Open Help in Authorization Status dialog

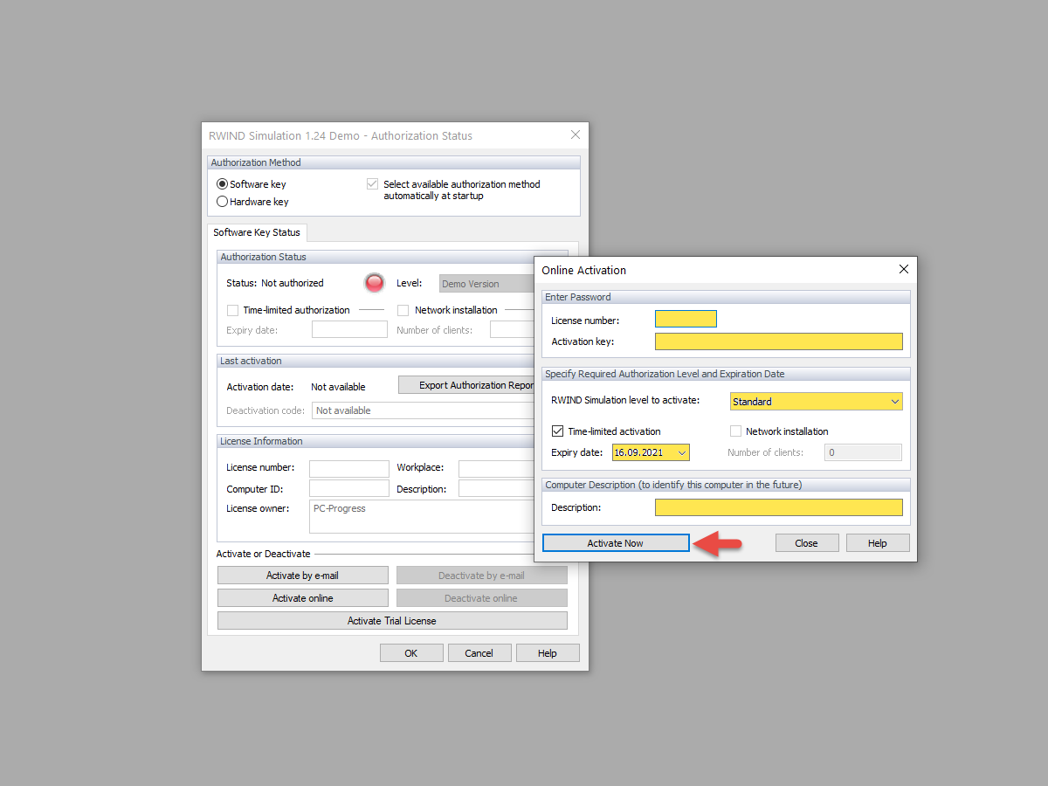(548, 653)
